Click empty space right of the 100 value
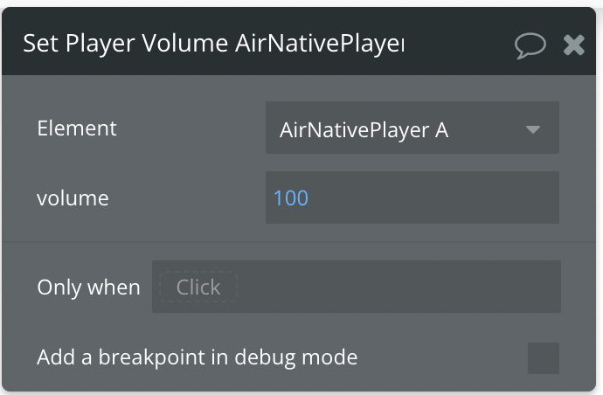 pyautogui.click(x=433, y=197)
